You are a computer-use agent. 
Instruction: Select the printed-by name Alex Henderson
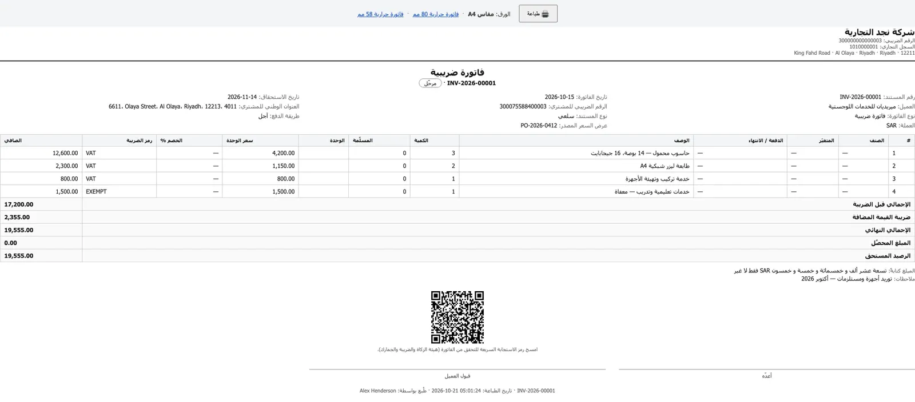coord(378,391)
